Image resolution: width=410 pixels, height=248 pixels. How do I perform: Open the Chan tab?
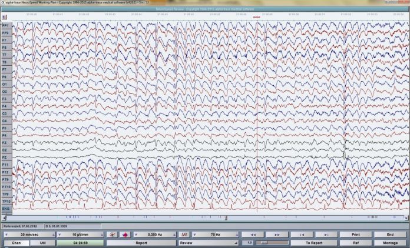click(x=16, y=243)
